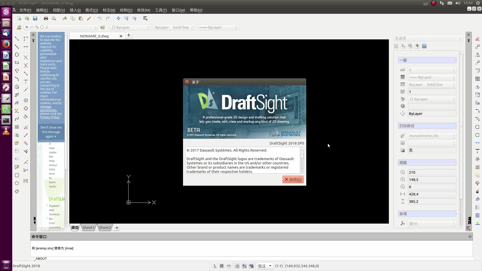Open the ByLayer Solid line style dropdown
This screenshot has width=482, height=271.
pos(174,27)
